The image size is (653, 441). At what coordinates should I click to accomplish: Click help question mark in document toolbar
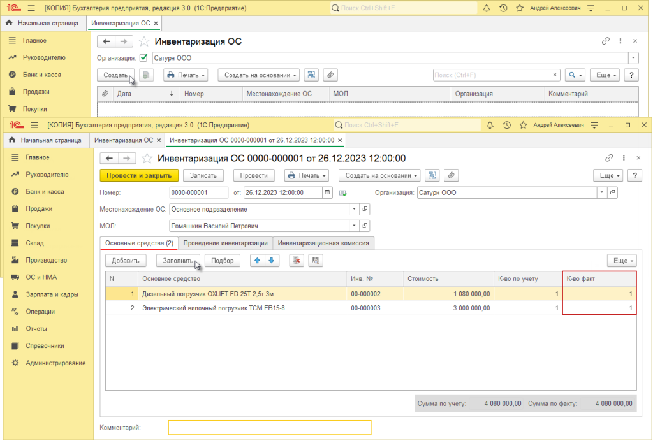(x=635, y=175)
